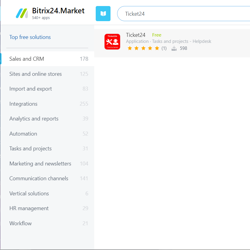Select Sites and online stores category
The image size is (250, 250).
point(35,74)
